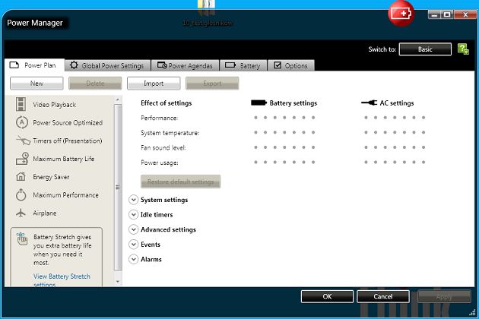Click the Timers off projector icon
The width and height of the screenshot is (479, 319).
(x=24, y=141)
